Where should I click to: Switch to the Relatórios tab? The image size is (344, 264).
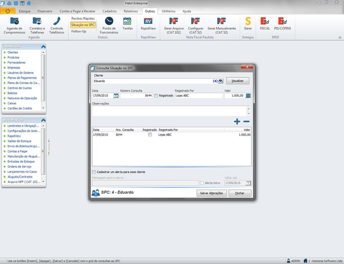tap(131, 11)
